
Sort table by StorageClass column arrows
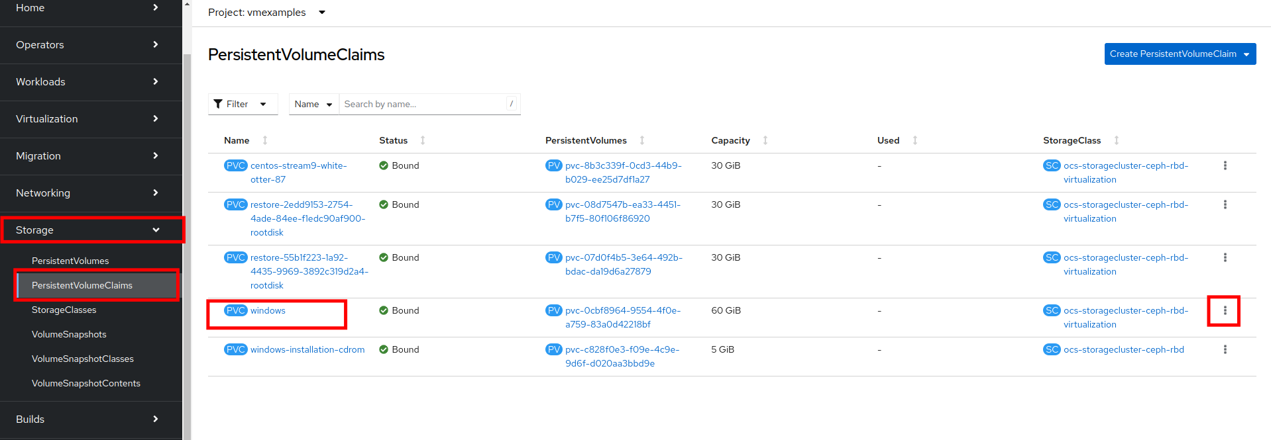pyautogui.click(x=1117, y=140)
